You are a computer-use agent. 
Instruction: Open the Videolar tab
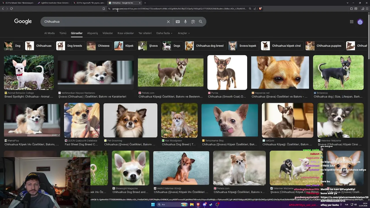[x=108, y=33]
